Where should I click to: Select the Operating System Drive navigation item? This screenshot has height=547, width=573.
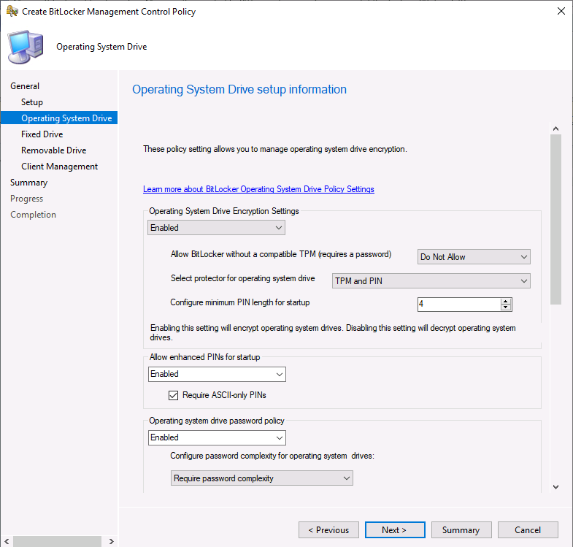click(59, 118)
